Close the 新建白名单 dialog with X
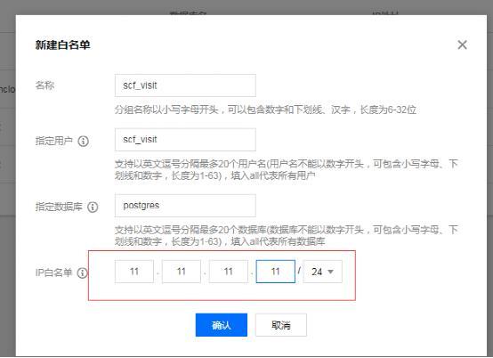493x358 pixels. [x=462, y=45]
